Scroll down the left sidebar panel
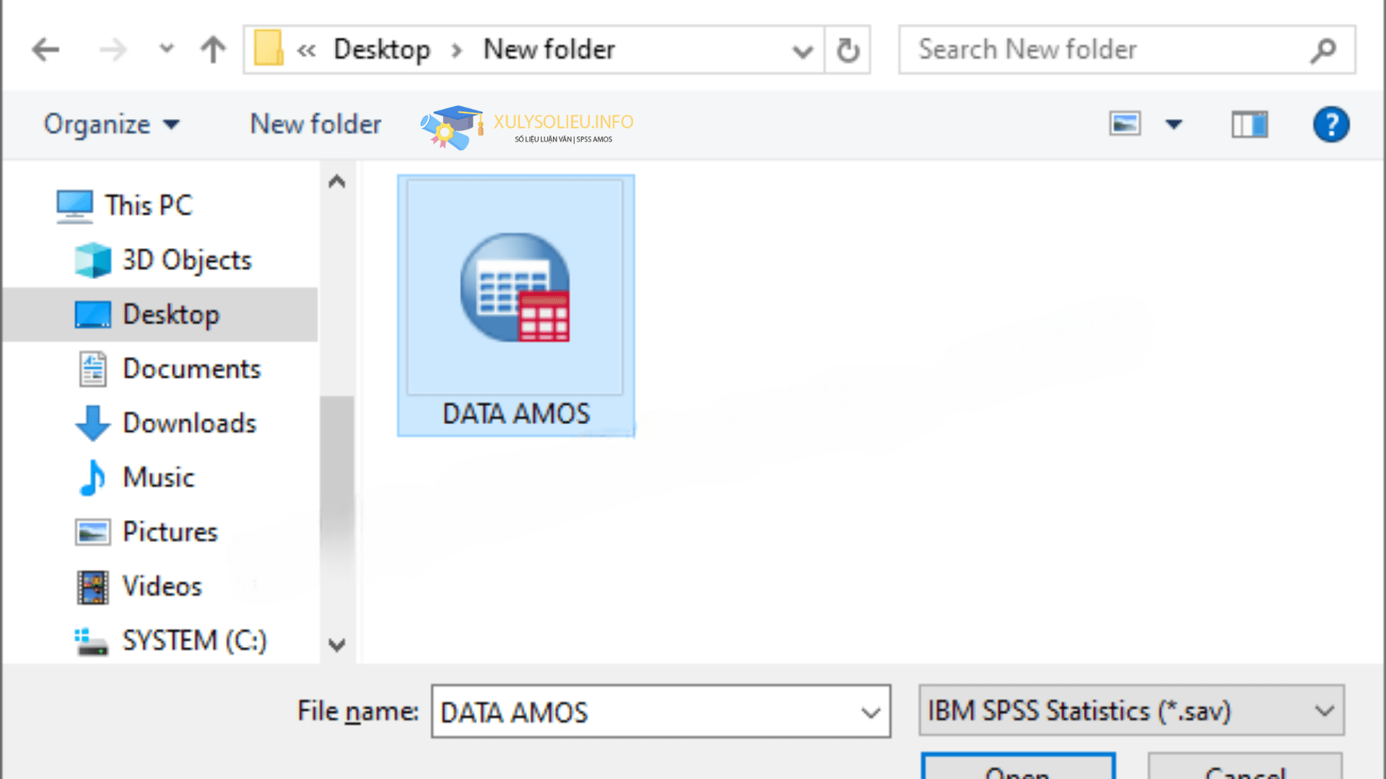 click(337, 645)
